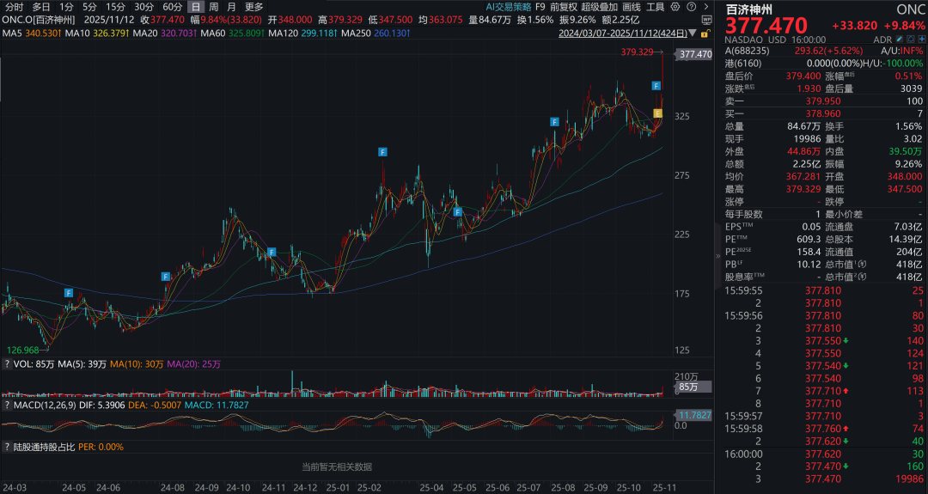Image resolution: width=928 pixels, height=494 pixels.
Task: Click MA20 320.703 indicator label
Action: 164,34
